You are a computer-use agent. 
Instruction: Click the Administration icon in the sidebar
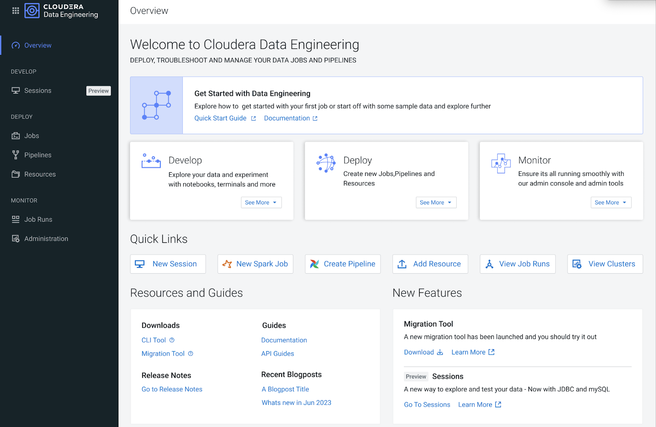15,238
